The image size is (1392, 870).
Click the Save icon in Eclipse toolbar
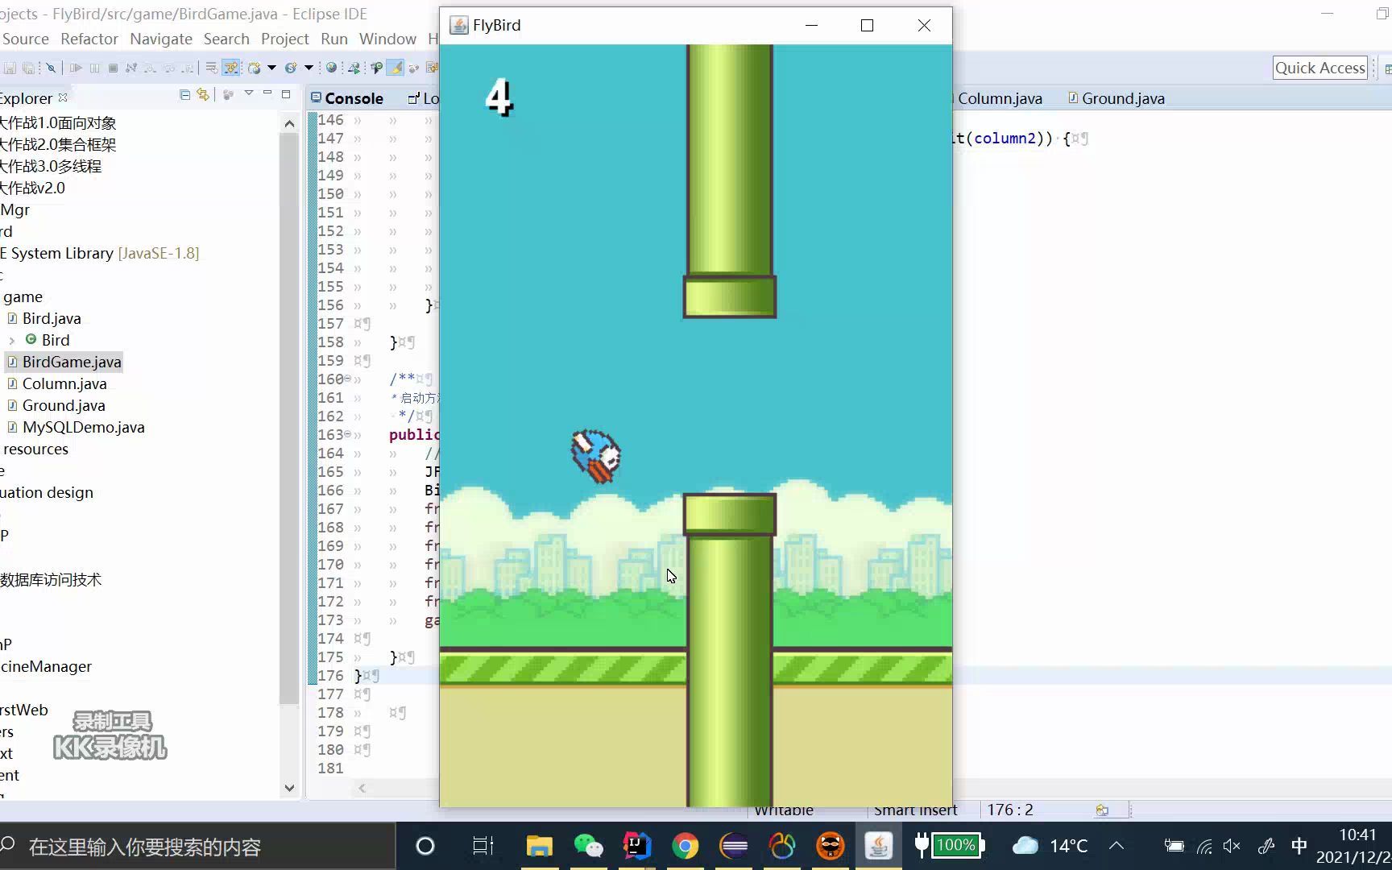tap(10, 68)
